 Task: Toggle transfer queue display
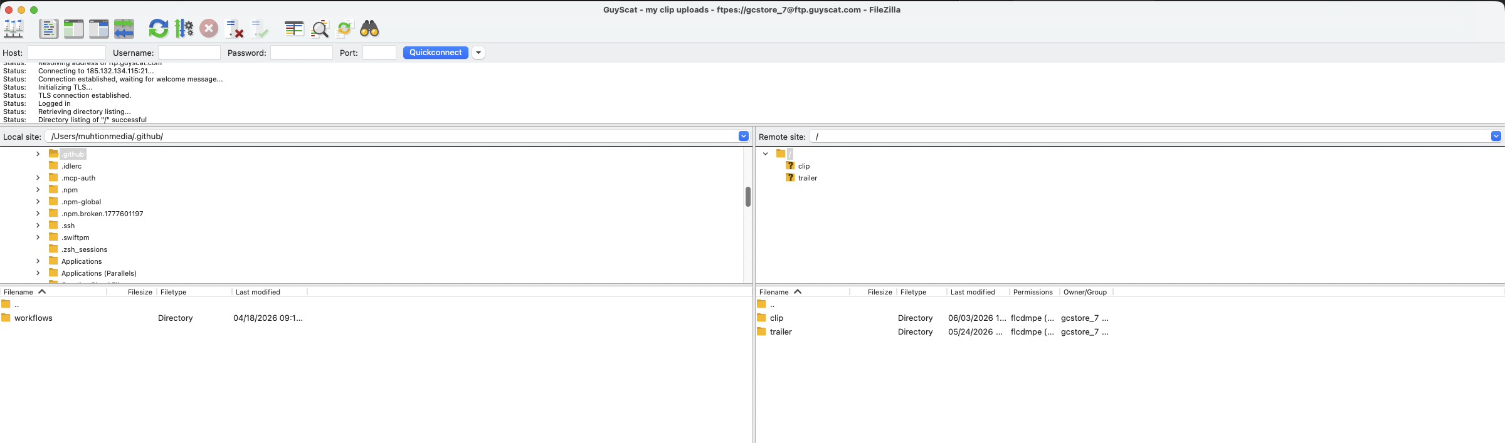(x=124, y=28)
